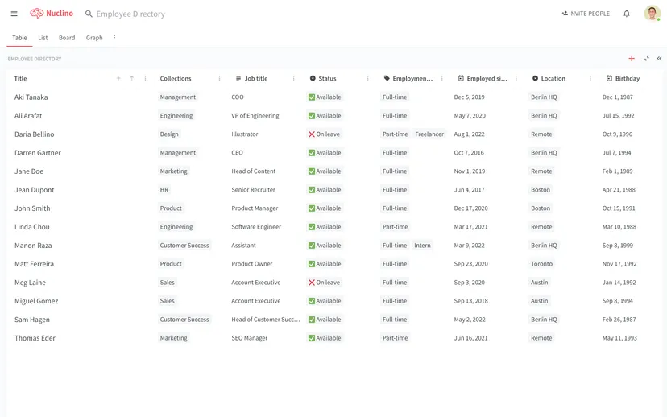Click Meg Laine's Austin location tag

pyautogui.click(x=540, y=283)
